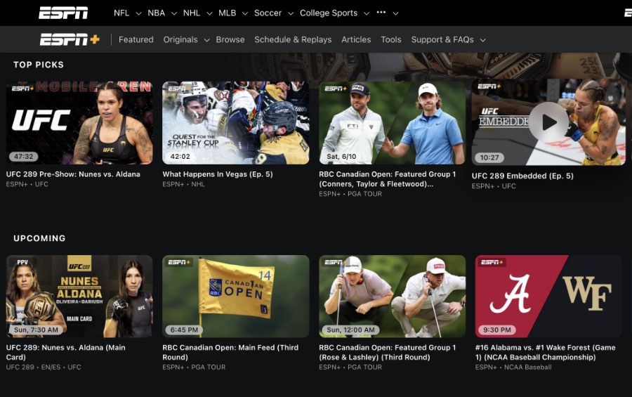Select the Browse menu item
Screen dimensions: 632x397
pos(230,40)
